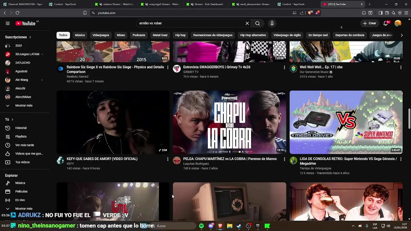Clear the search text with X

[x=247, y=23]
